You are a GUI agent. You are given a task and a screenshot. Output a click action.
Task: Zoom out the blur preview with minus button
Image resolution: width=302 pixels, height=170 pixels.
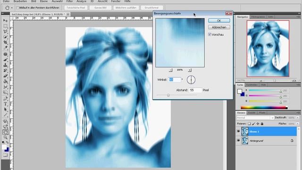click(x=170, y=70)
